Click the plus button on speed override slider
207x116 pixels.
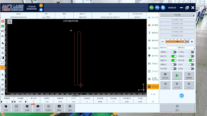pos(192,42)
